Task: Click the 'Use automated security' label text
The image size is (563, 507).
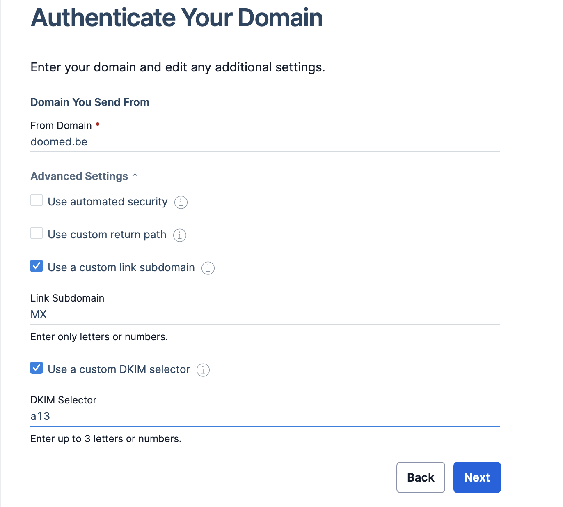Action: pyautogui.click(x=108, y=202)
